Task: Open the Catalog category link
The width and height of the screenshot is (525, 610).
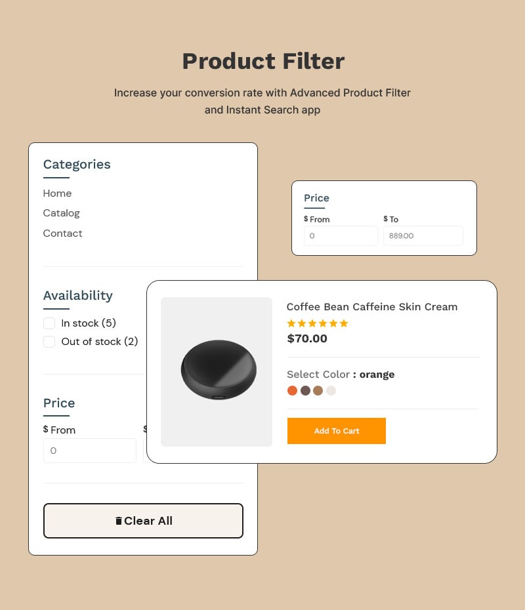Action: click(61, 213)
